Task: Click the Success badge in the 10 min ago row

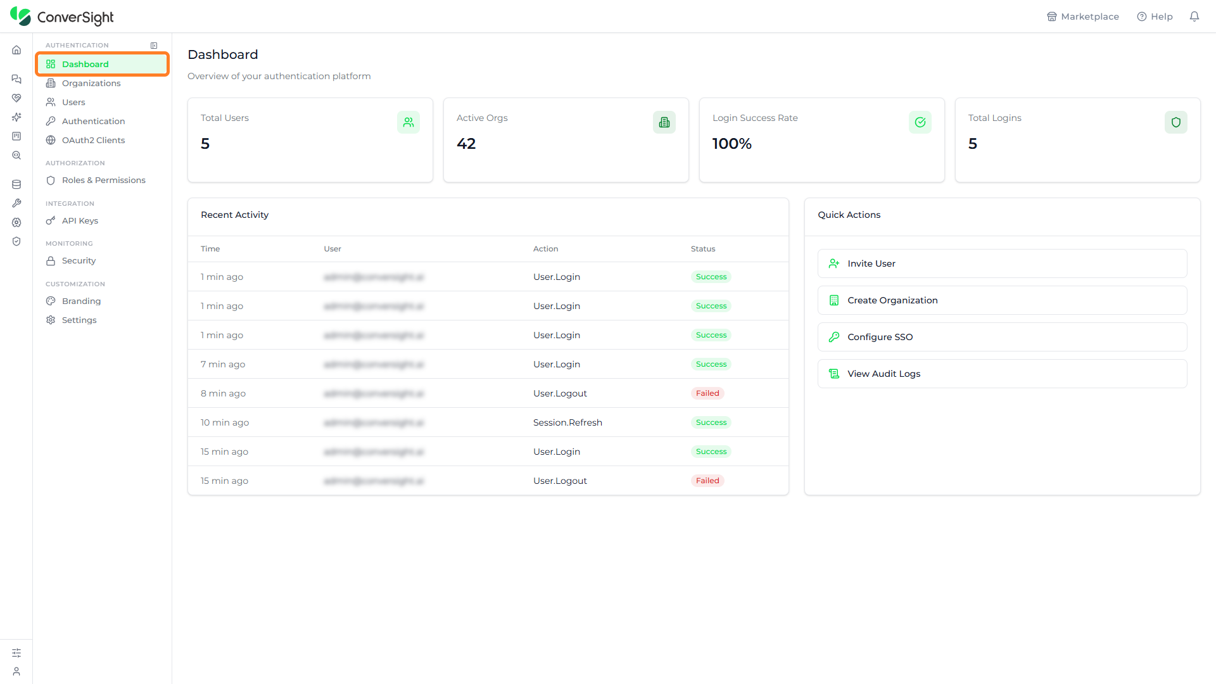Action: click(x=711, y=422)
